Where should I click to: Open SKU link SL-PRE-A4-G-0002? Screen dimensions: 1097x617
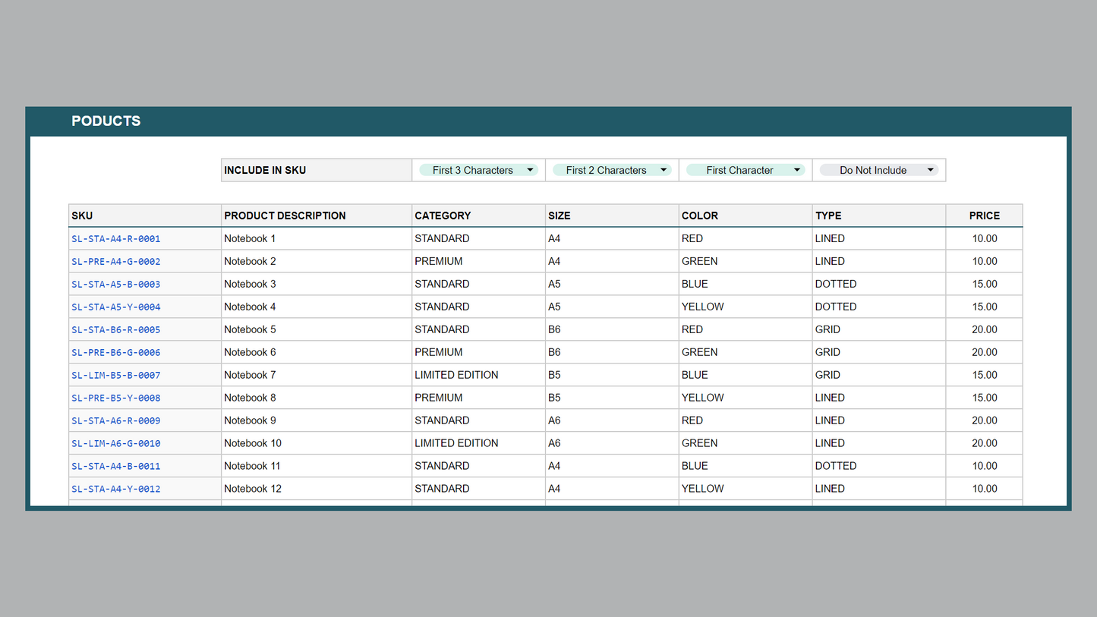116,262
